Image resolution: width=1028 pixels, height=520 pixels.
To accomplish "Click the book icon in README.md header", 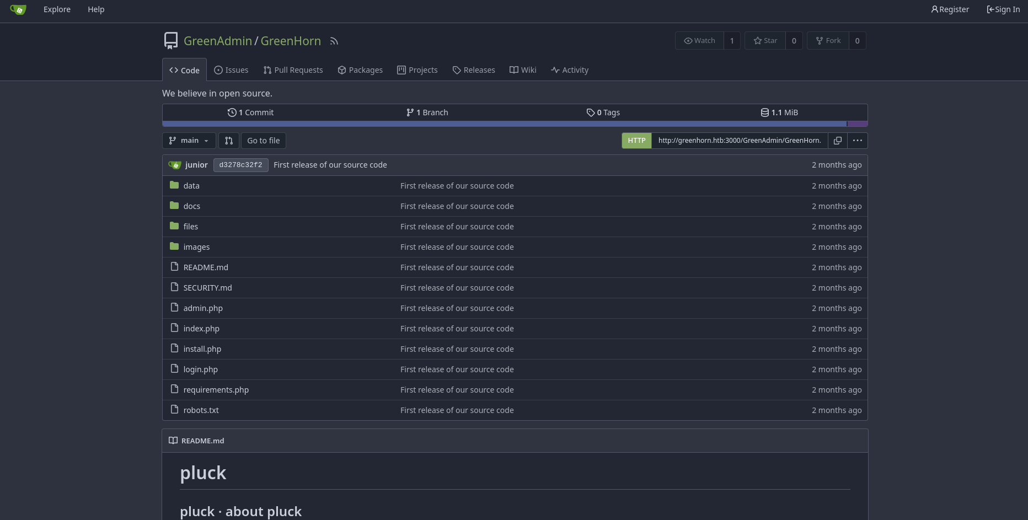I will point(173,441).
